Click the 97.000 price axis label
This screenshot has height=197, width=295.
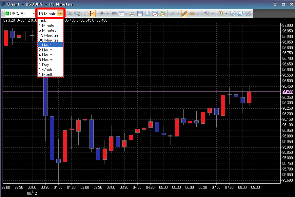288,25
